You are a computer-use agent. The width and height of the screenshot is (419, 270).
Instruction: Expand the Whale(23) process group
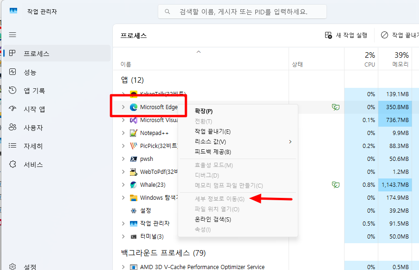(x=123, y=185)
